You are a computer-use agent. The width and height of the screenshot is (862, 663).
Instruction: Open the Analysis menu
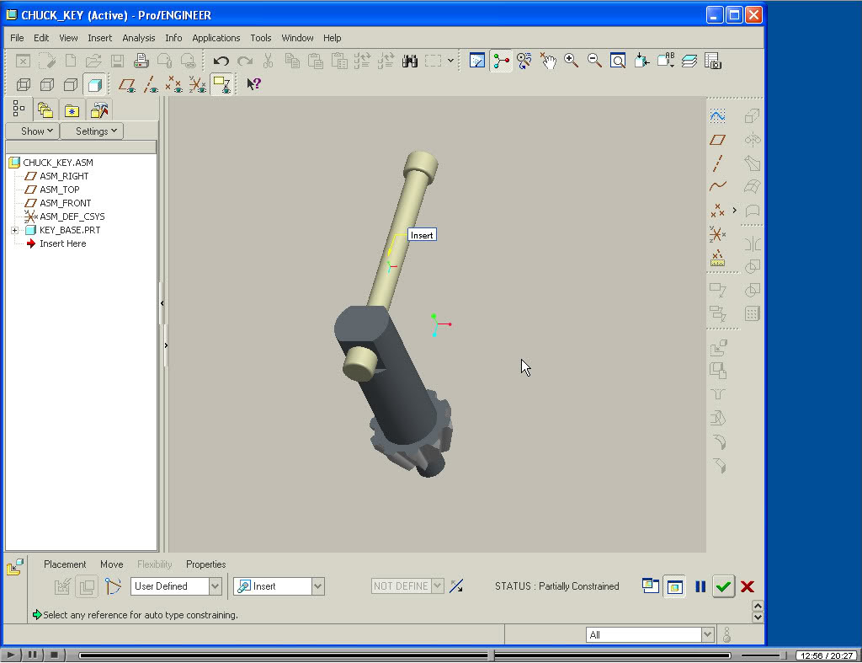tap(139, 38)
